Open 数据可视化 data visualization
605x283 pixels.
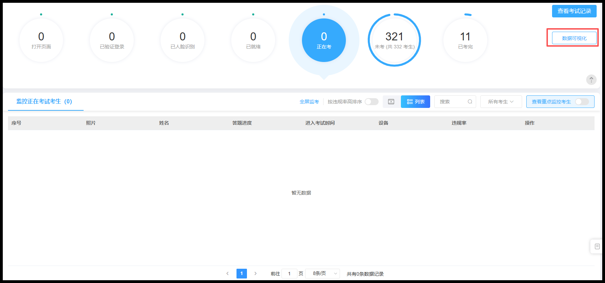(x=574, y=38)
